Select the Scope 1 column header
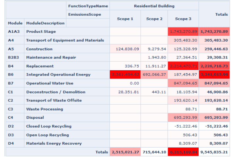Viewport: 236px width, 157px height. pos(125,19)
